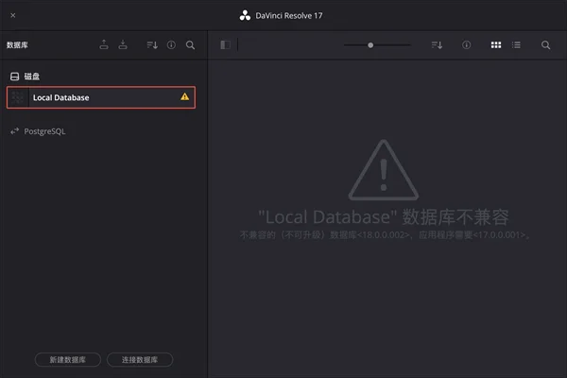The image size is (567, 378).
Task: Click the 新建数据库 button
Action: (x=68, y=359)
